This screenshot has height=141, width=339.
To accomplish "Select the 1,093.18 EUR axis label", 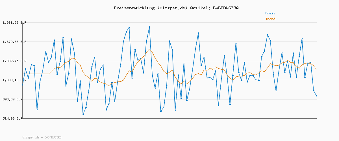I will pos(14,80).
